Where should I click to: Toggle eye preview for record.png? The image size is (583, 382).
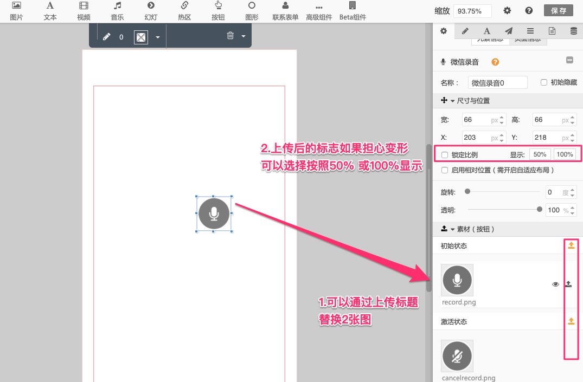point(555,284)
